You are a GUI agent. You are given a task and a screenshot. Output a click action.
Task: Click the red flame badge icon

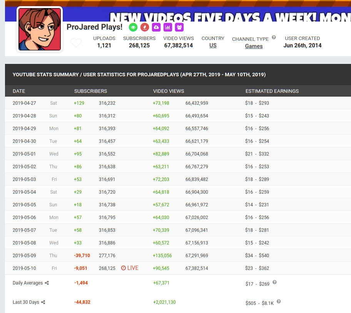145,27
